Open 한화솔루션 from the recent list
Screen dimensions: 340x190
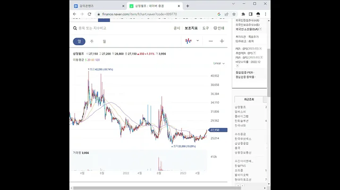(x=241, y=121)
